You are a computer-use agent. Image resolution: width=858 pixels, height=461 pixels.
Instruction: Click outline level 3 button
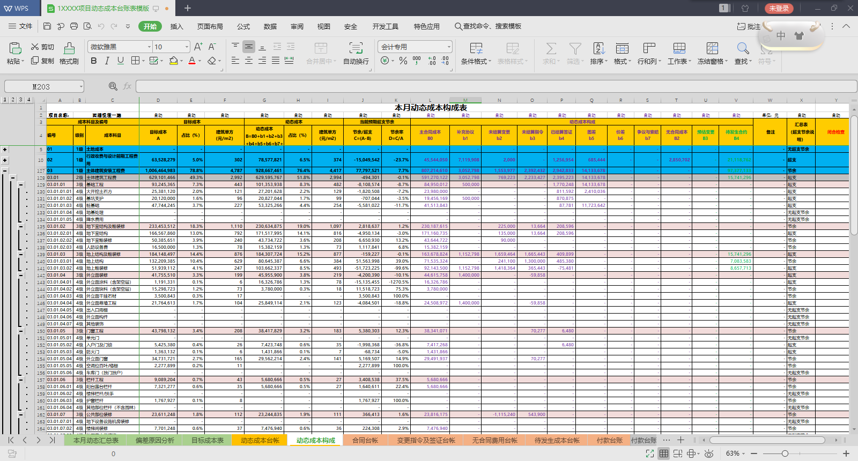coord(21,100)
